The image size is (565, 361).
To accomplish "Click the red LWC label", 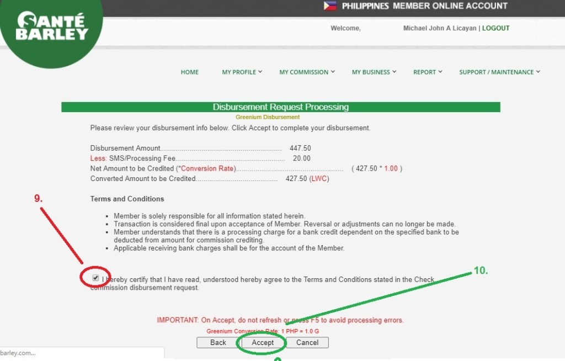I will [x=319, y=179].
